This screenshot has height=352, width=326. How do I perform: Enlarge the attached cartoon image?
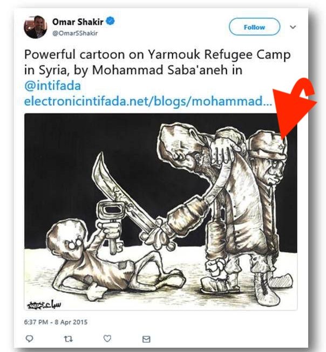pyautogui.click(x=161, y=212)
